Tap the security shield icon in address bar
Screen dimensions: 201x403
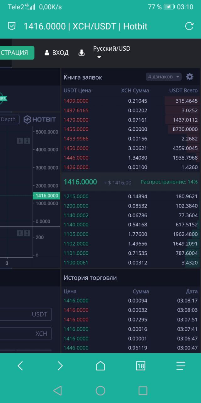(12, 26)
